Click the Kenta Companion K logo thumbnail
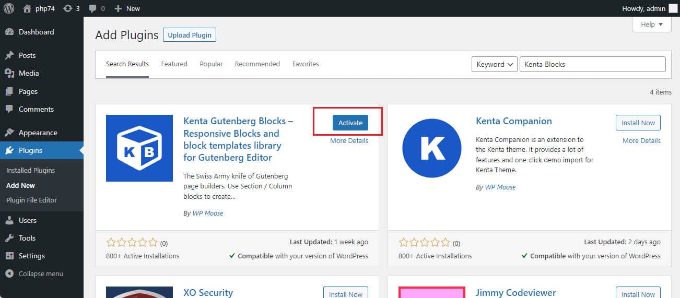Viewport: 680px width, 298px height. pos(432,148)
